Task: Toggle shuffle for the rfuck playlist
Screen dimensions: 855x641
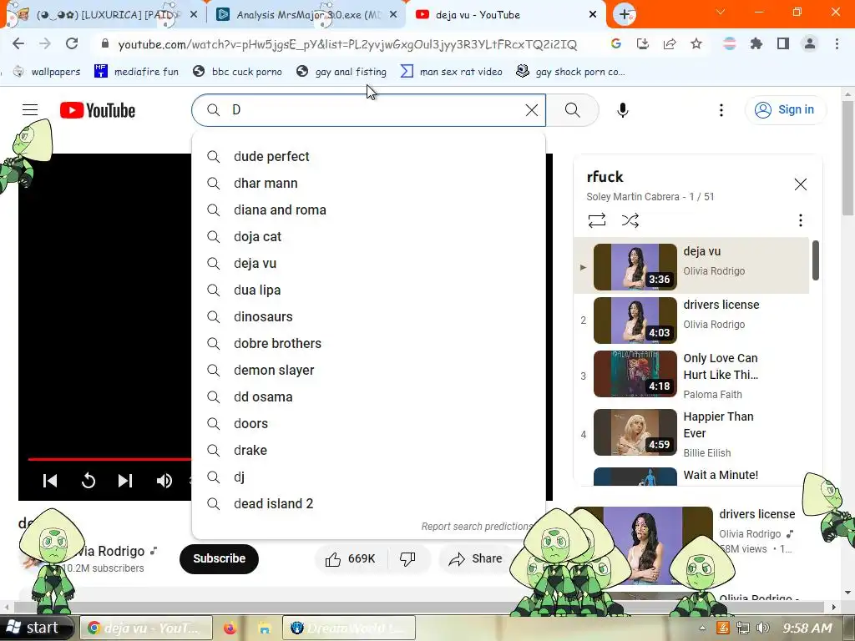Action: click(630, 220)
